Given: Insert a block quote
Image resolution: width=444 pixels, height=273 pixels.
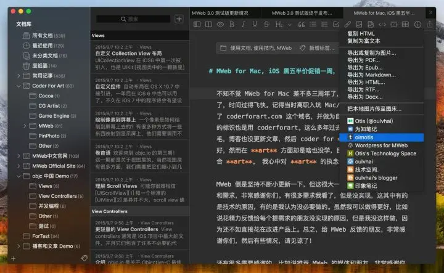Looking at the screenshot, I should (x=302, y=25).
